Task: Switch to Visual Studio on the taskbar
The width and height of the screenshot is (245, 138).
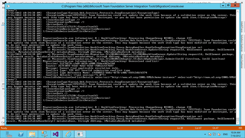Action: click(x=56, y=134)
